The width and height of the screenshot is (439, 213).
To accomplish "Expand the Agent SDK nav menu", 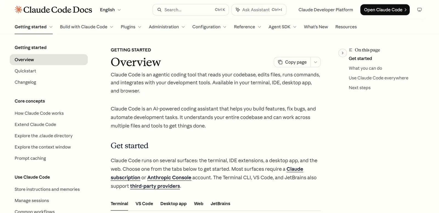I will (282, 27).
